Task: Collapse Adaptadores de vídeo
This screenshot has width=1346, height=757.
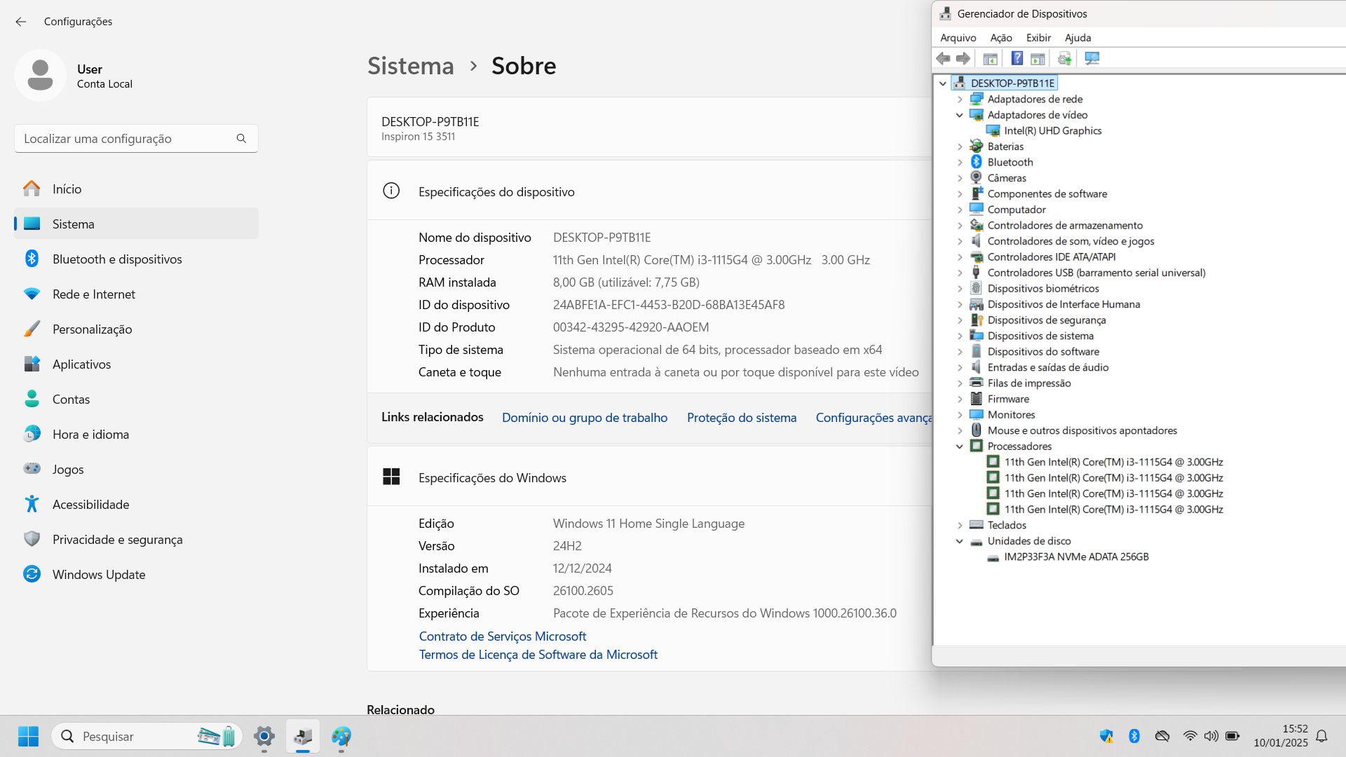Action: (x=960, y=115)
